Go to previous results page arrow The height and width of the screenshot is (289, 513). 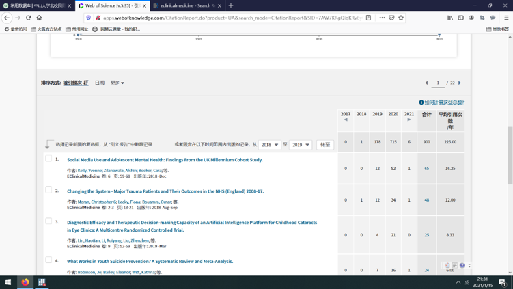[x=427, y=83]
